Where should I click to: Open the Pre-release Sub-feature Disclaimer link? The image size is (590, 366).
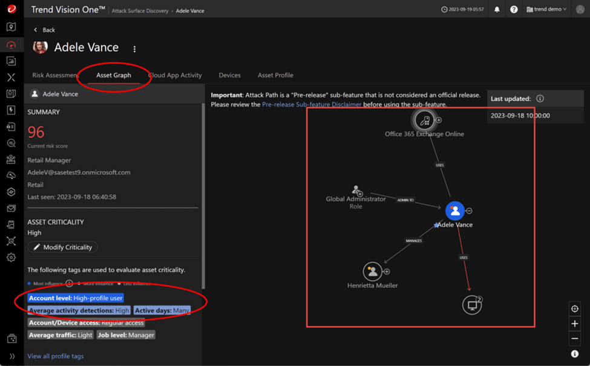tap(312, 104)
